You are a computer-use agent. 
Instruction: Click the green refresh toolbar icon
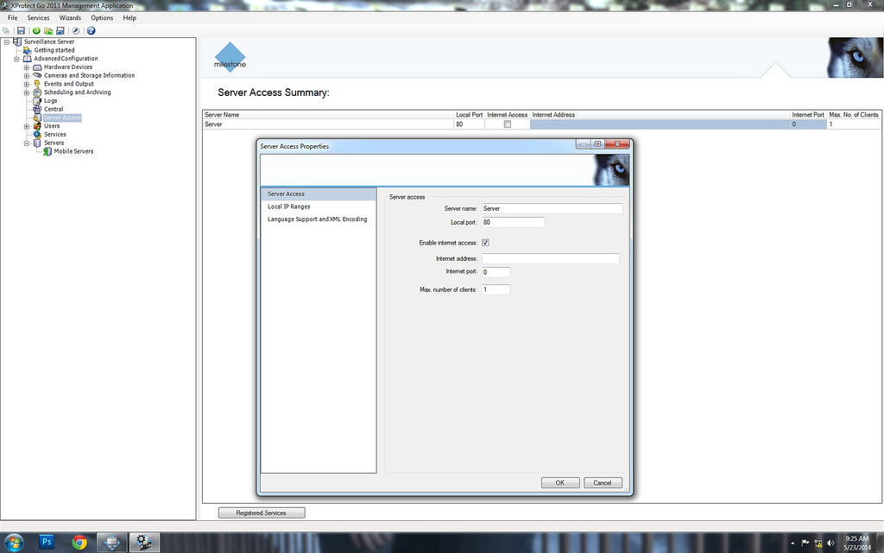click(36, 30)
